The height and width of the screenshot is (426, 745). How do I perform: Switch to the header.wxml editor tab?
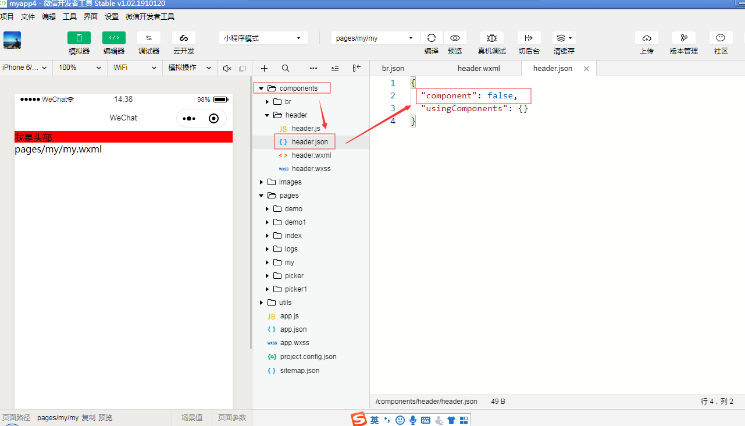pyautogui.click(x=479, y=68)
